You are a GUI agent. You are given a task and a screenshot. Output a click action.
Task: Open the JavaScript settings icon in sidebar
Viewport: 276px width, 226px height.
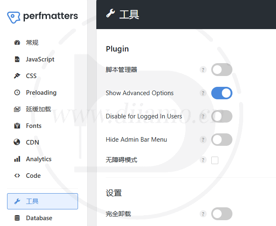coord(17,59)
